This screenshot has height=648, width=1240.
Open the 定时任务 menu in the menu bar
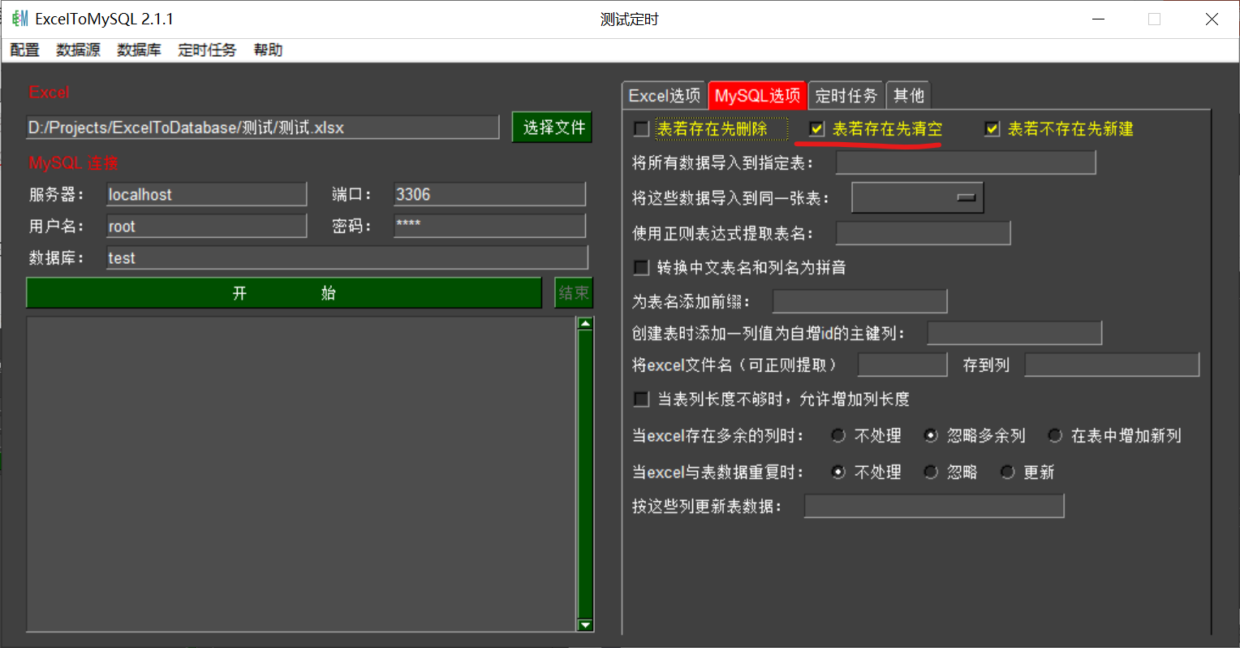pos(207,50)
